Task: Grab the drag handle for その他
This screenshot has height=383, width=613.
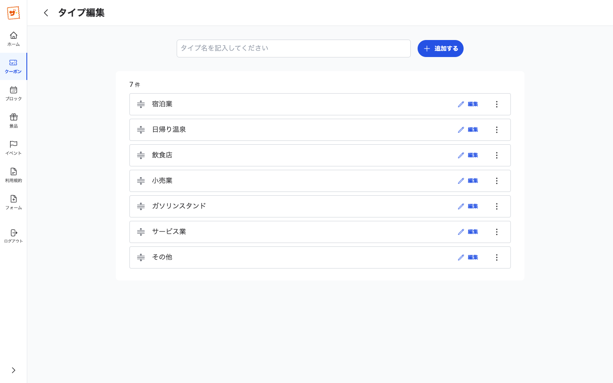Action: (x=141, y=257)
